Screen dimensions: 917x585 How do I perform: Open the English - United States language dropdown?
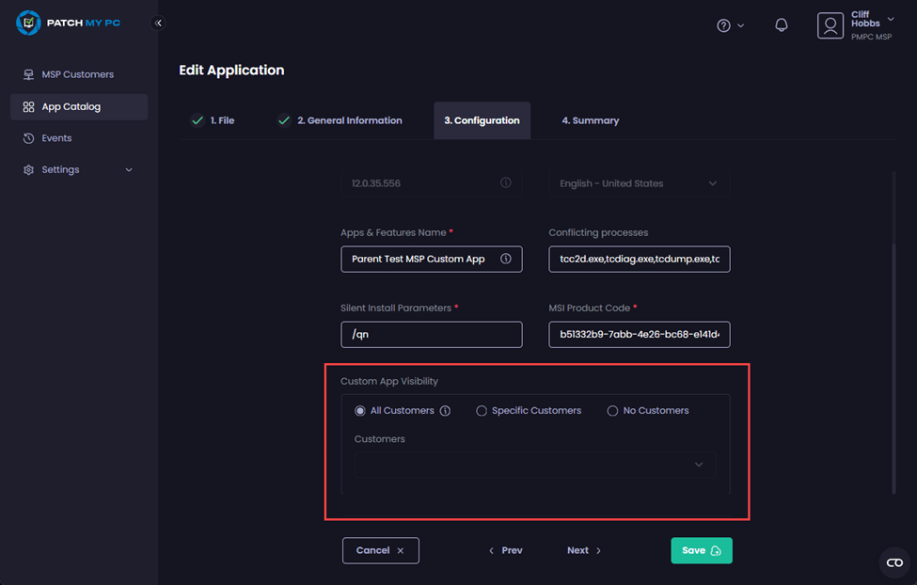(639, 183)
